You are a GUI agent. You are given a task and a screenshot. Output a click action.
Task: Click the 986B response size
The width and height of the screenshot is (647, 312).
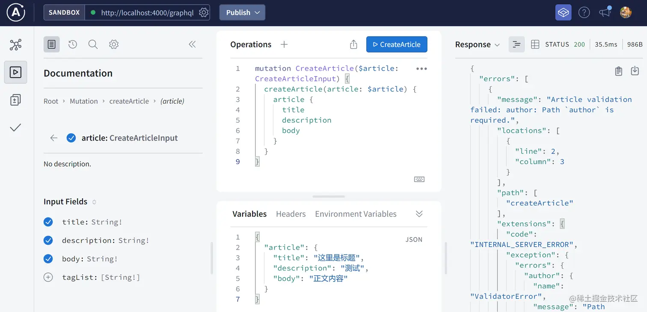635,44
